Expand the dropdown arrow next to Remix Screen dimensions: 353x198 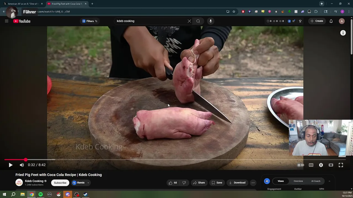88,183
